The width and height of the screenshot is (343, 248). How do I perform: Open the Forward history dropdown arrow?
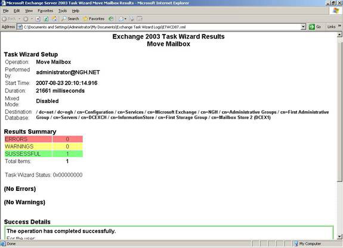point(32,19)
